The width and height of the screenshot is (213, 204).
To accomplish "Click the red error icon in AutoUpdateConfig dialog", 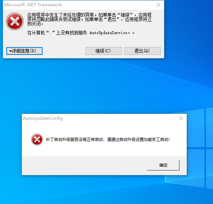I will 37,139.
